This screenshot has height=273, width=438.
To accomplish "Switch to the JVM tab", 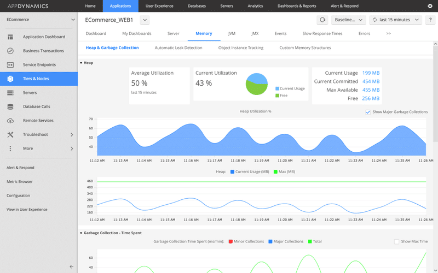I will pos(232,33).
